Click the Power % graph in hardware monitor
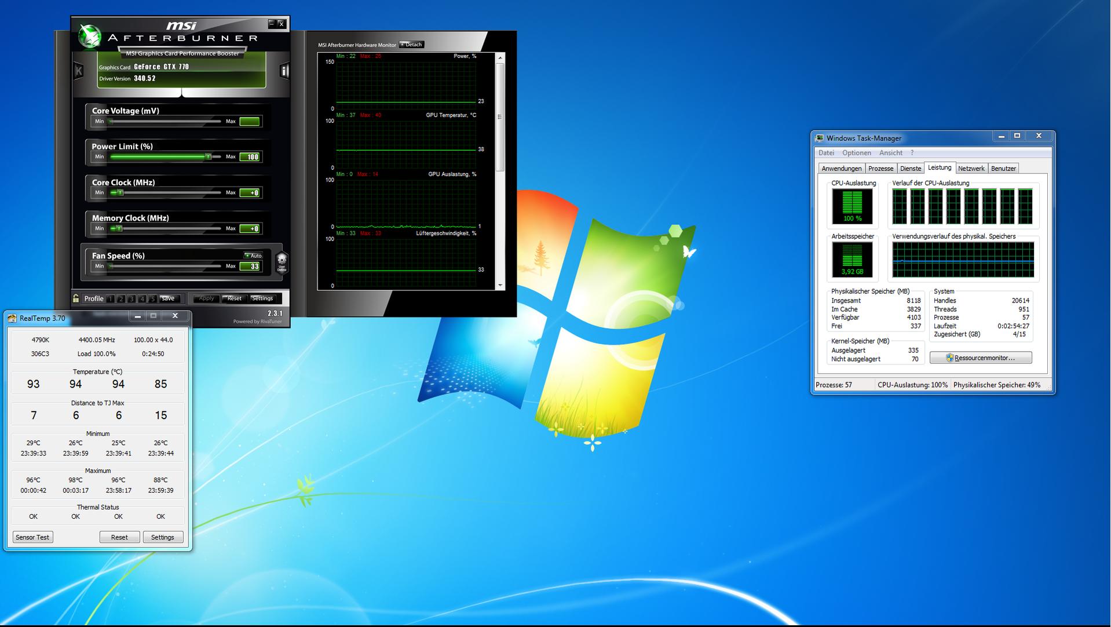Viewport: 1111px width, 627px height. pos(406,85)
